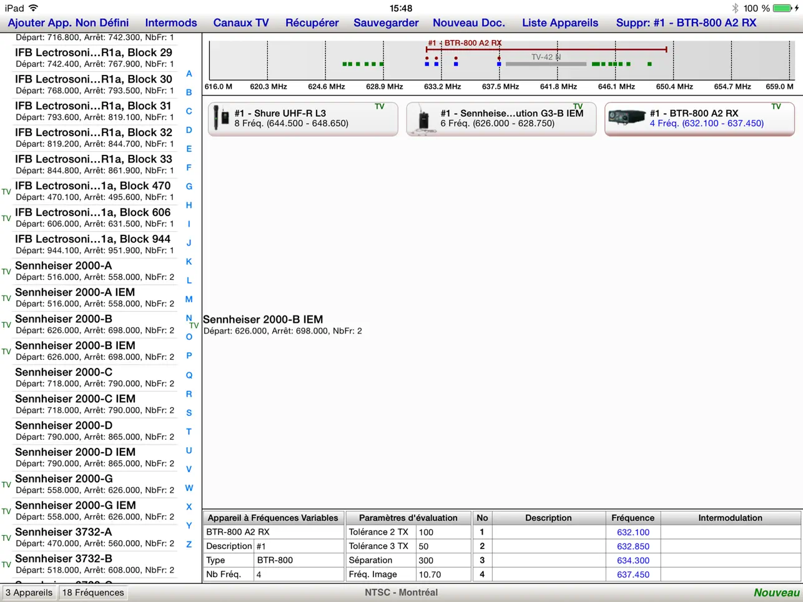The height and width of the screenshot is (602, 803).
Task: Open the #1 - BTR-800 A2 RX device card
Action: point(699,118)
